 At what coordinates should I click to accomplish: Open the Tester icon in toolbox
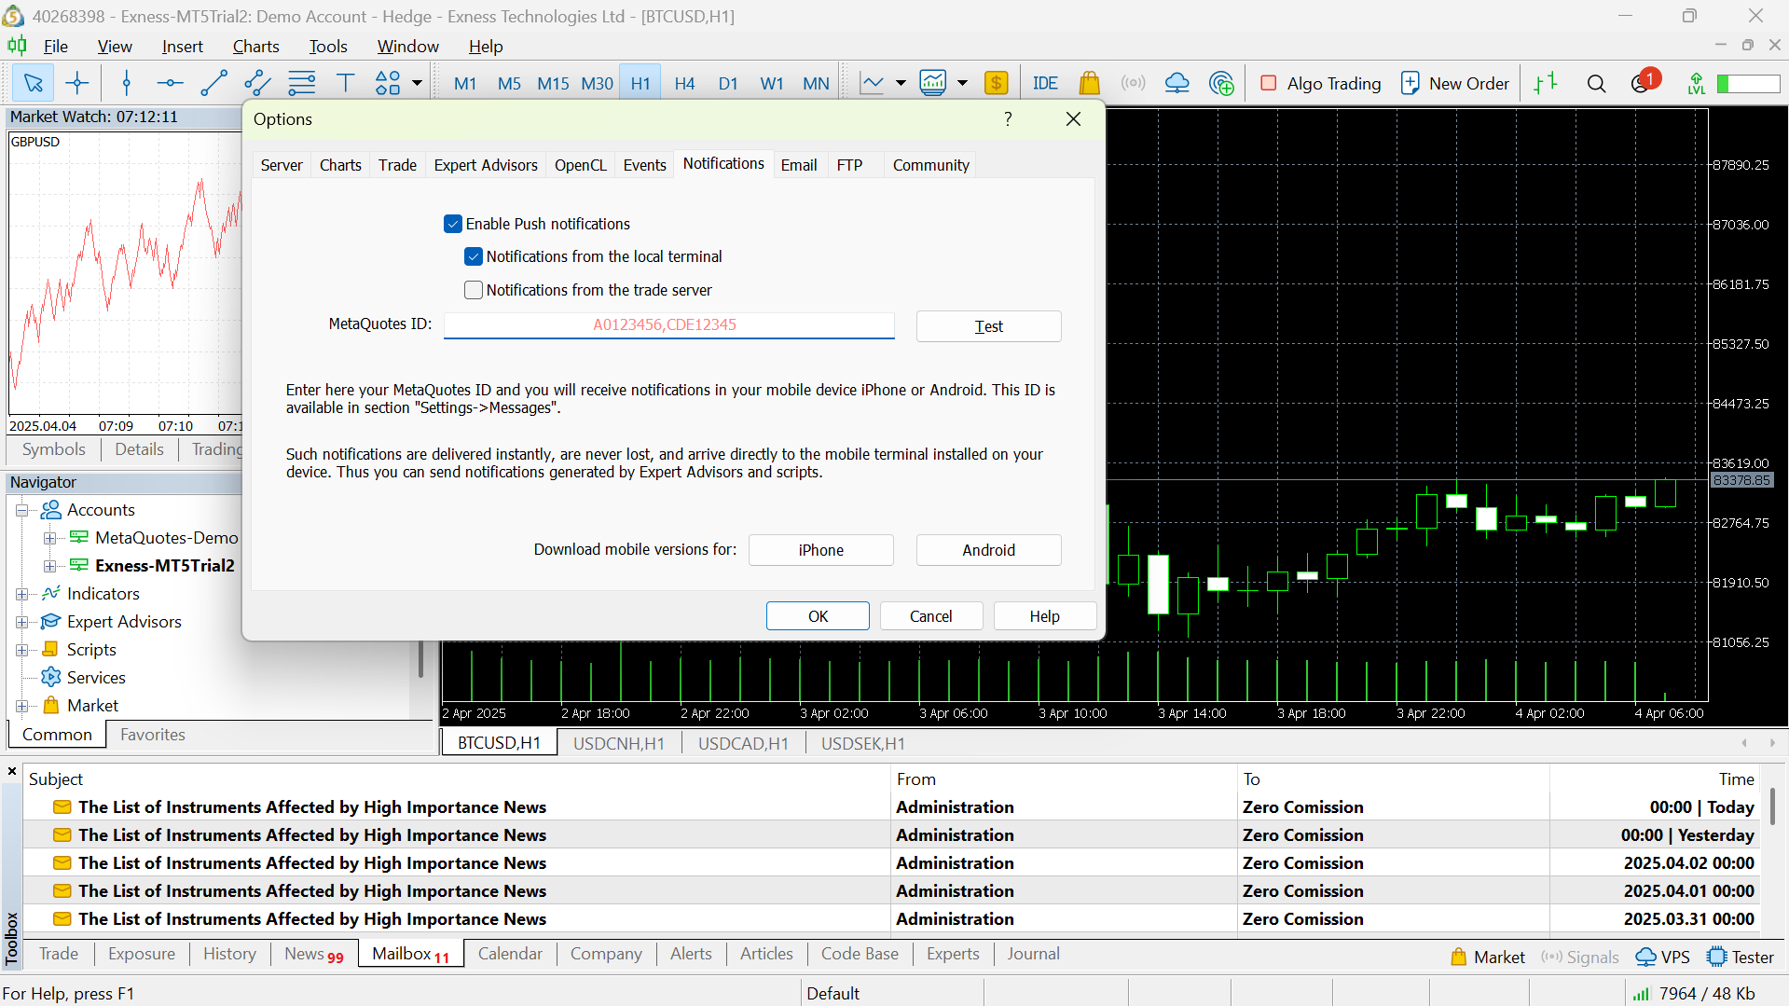click(x=1741, y=957)
